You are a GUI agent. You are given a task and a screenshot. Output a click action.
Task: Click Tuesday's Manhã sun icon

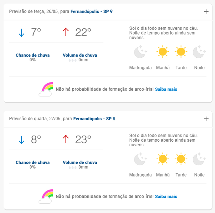[162, 52]
